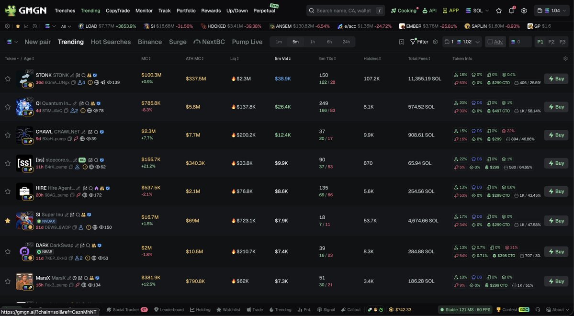Add STONK to the watchlist

pyautogui.click(x=8, y=79)
